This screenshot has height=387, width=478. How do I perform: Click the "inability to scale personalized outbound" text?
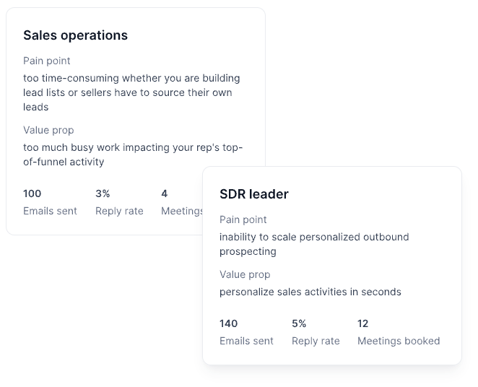coord(314,244)
